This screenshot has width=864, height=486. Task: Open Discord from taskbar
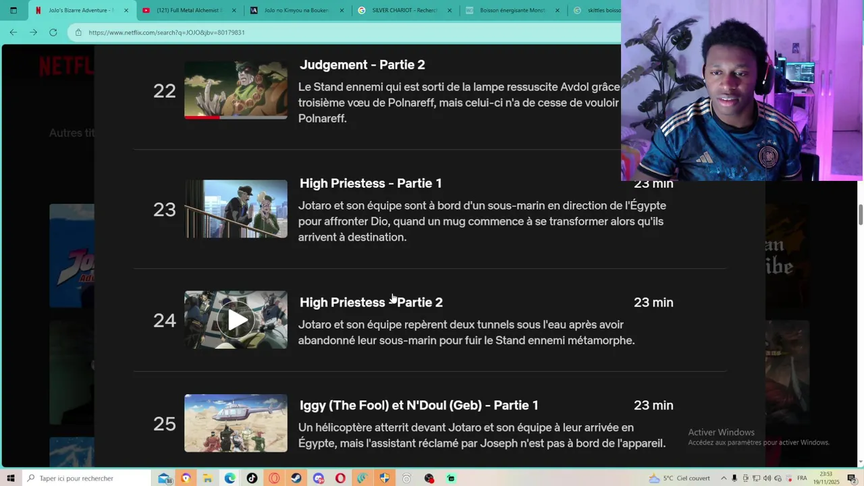(x=319, y=478)
